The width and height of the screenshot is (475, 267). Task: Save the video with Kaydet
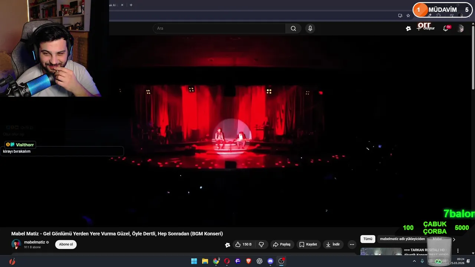click(x=308, y=244)
